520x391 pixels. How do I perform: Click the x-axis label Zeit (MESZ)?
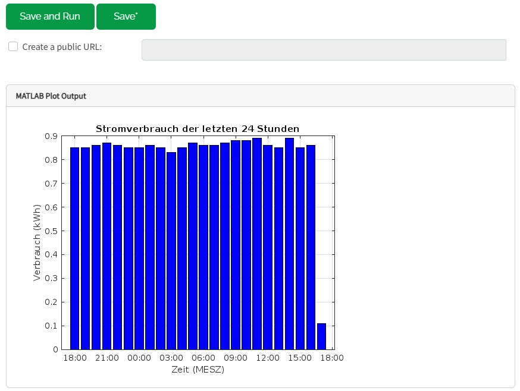[x=198, y=370]
